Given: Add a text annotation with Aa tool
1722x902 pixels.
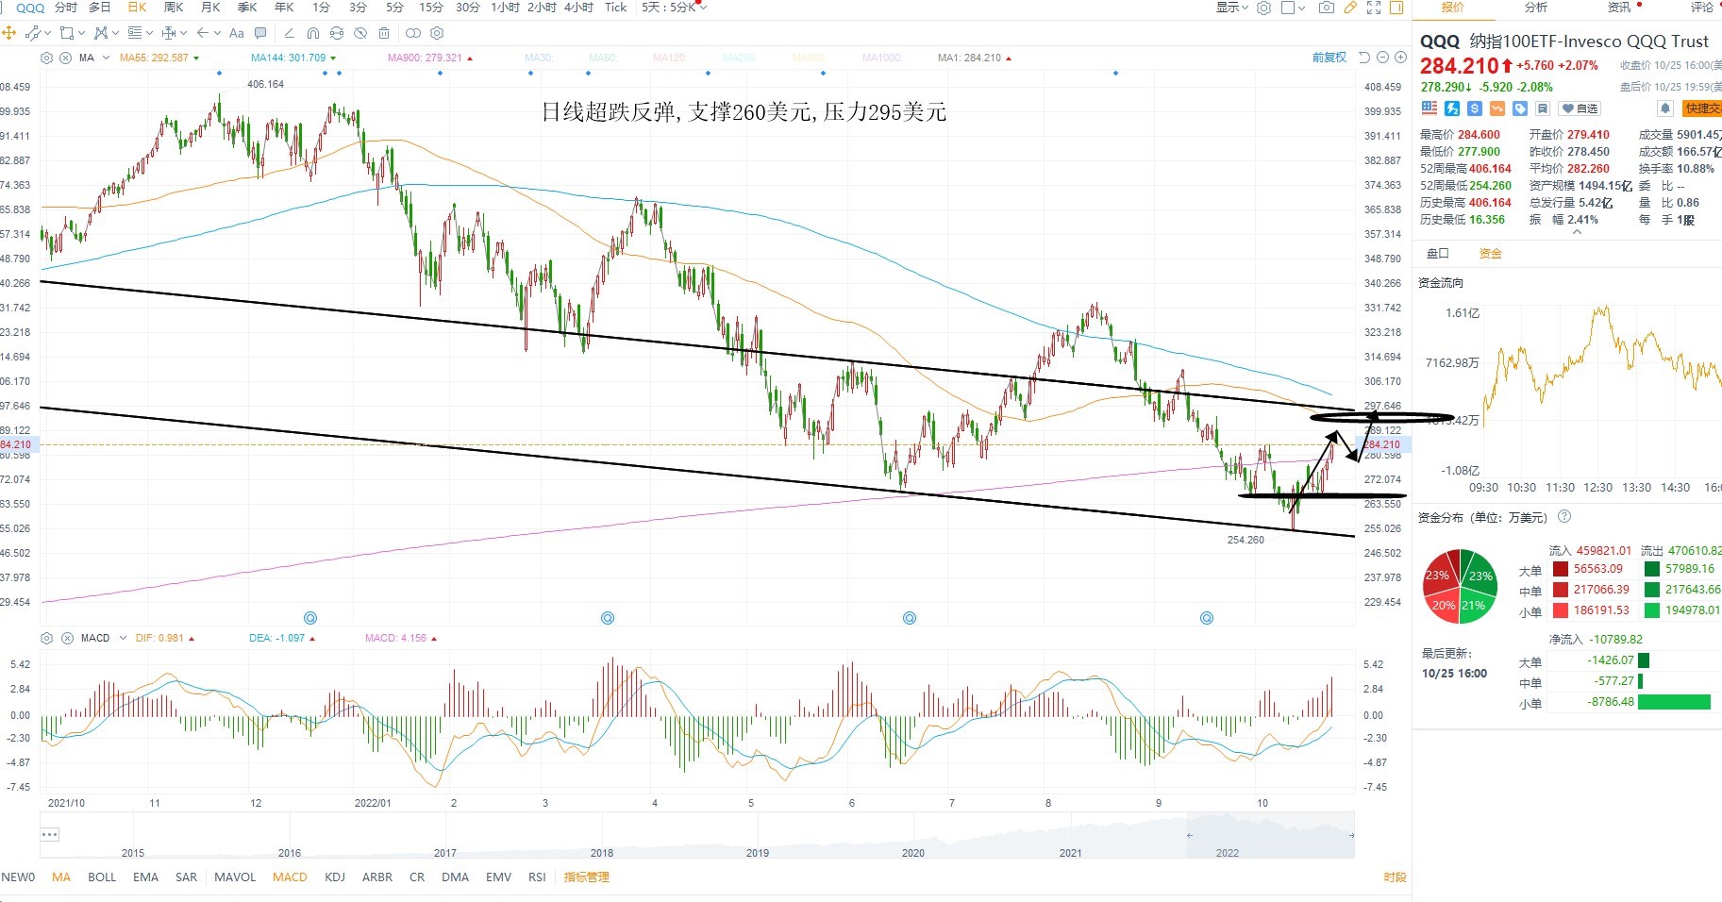Looking at the screenshot, I should click(x=237, y=33).
